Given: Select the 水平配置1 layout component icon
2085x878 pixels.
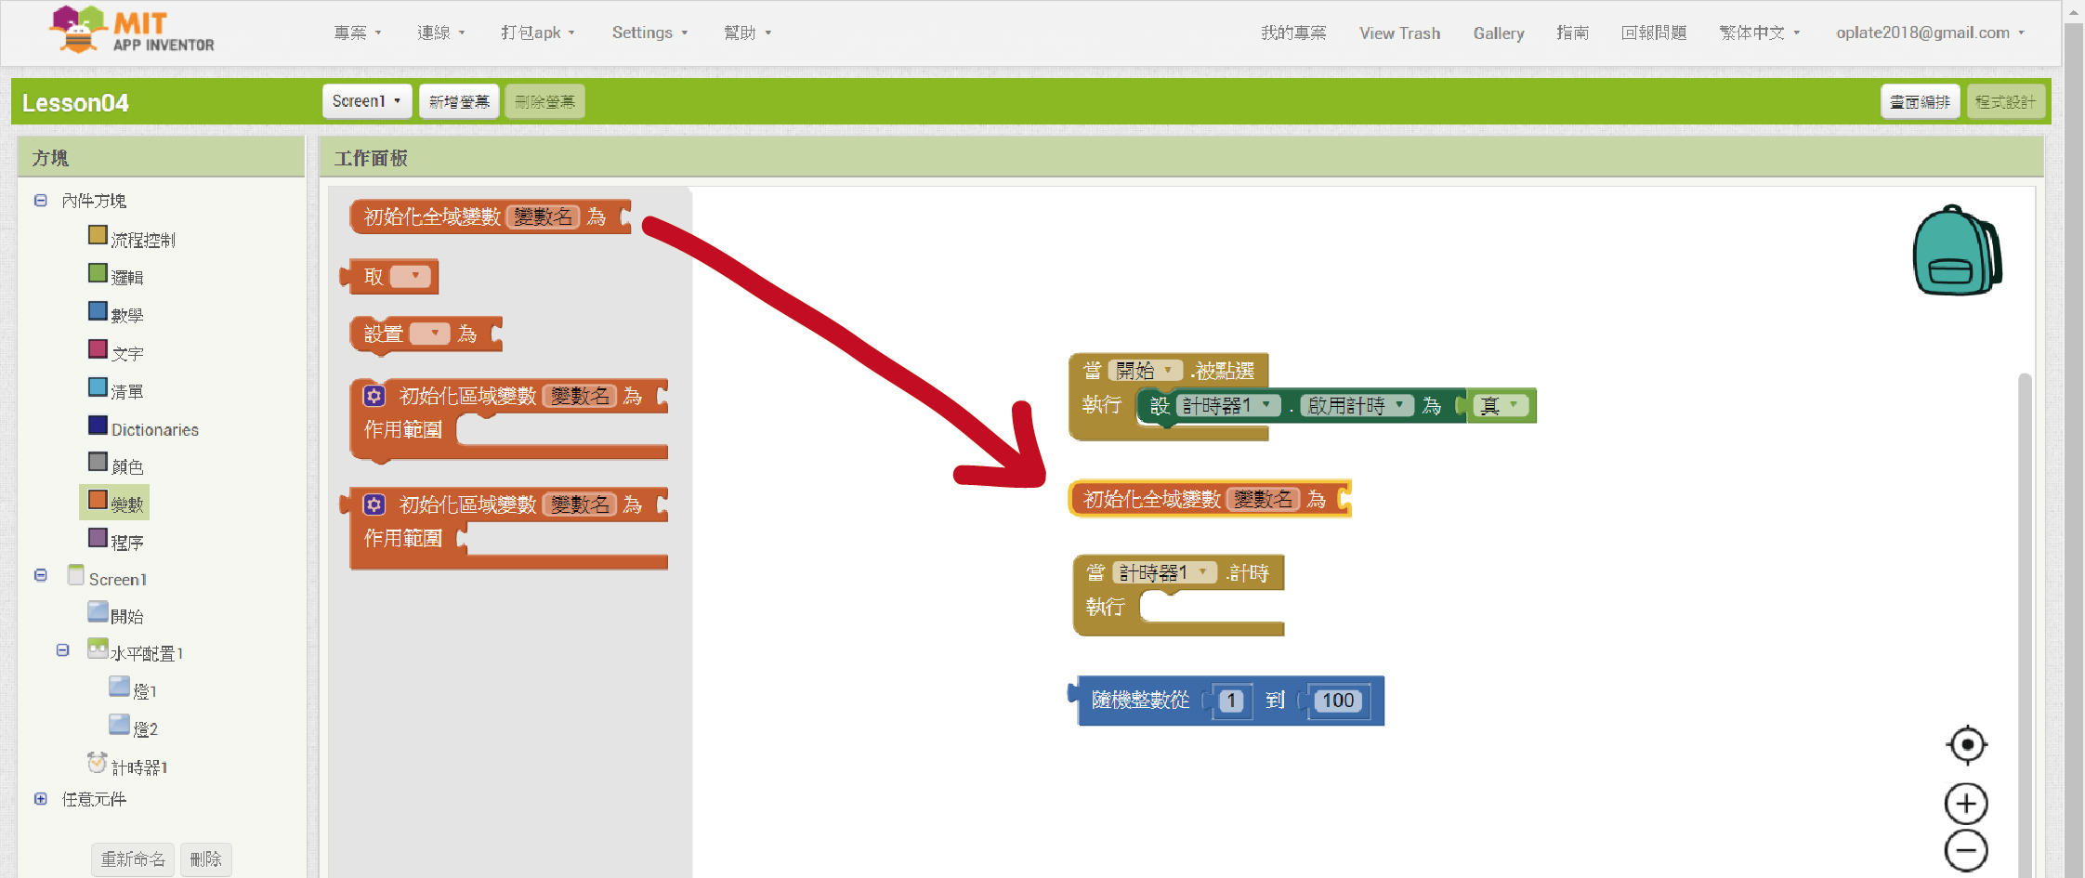Looking at the screenshot, I should (x=98, y=649).
